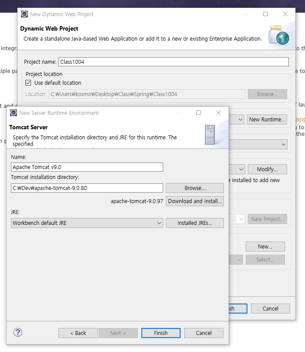
Task: Open Installed JREs settings
Action: (195, 223)
